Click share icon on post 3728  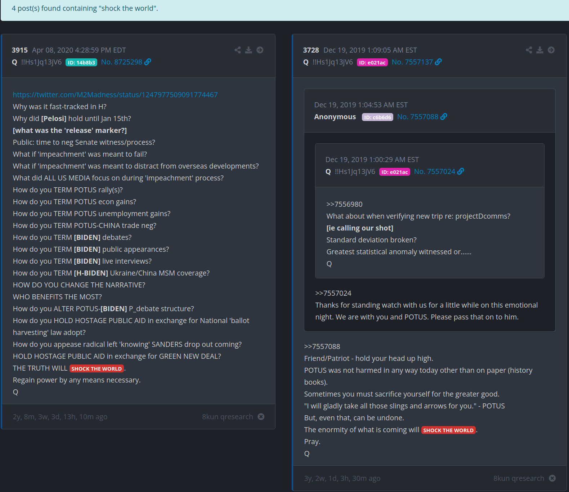click(x=529, y=50)
